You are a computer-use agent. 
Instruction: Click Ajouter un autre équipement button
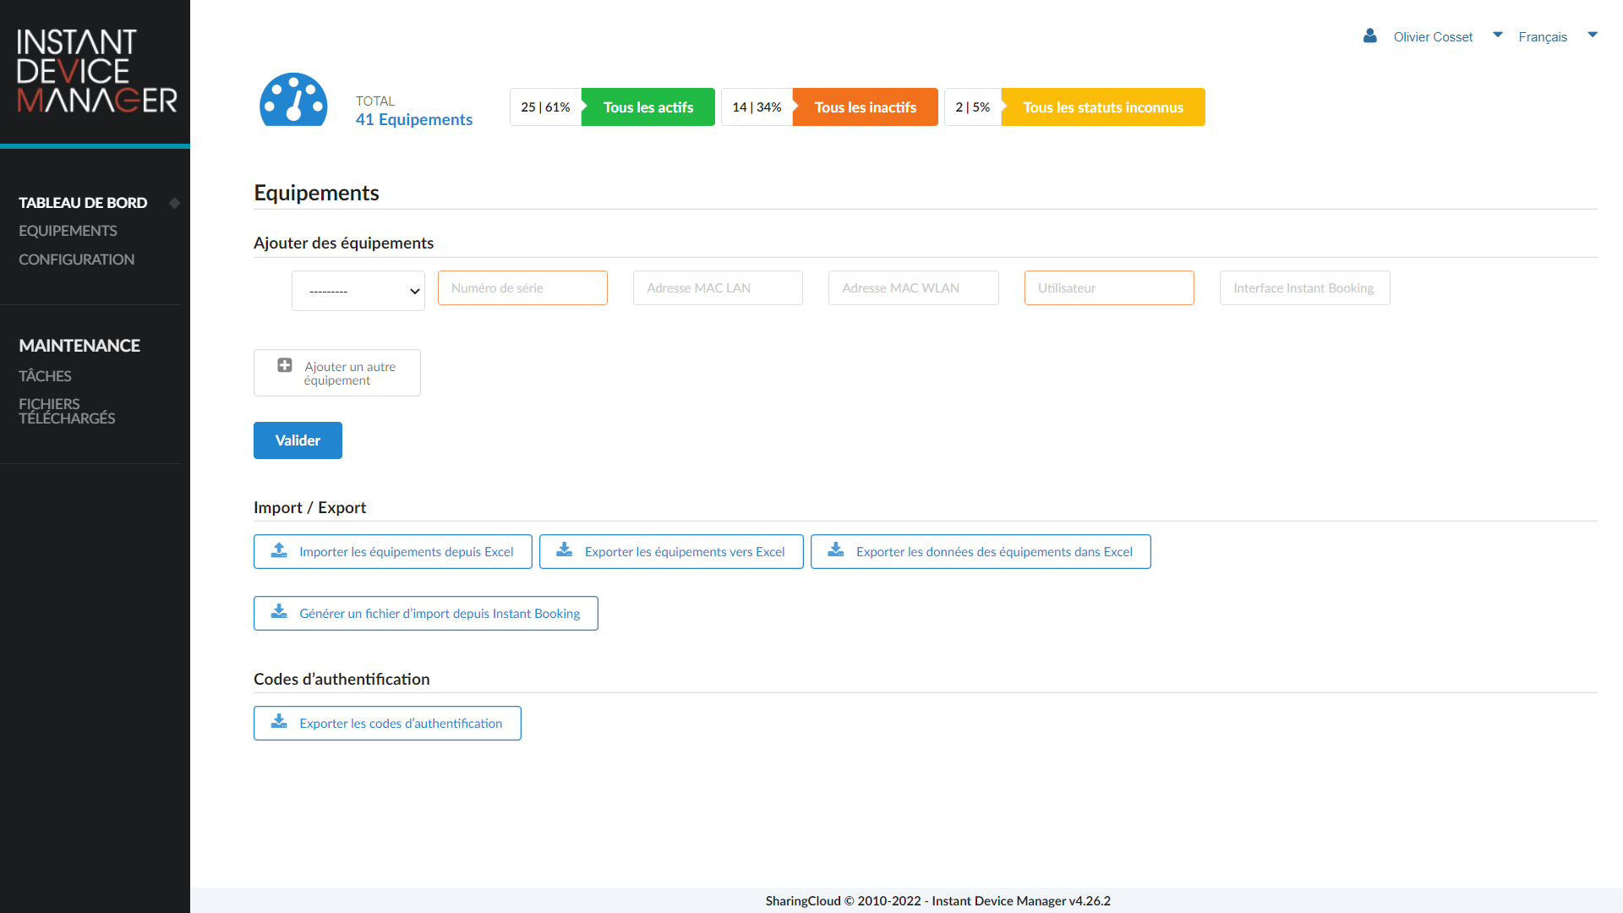click(337, 373)
